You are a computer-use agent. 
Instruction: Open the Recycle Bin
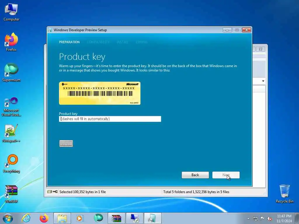(x=284, y=194)
